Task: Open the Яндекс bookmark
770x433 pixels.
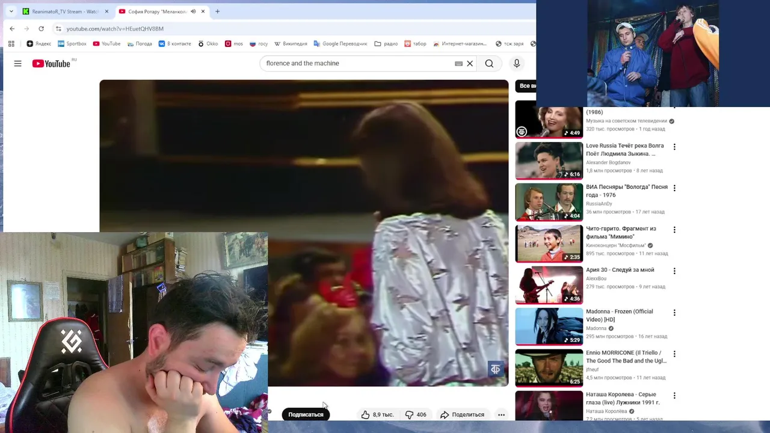Action: click(x=39, y=43)
